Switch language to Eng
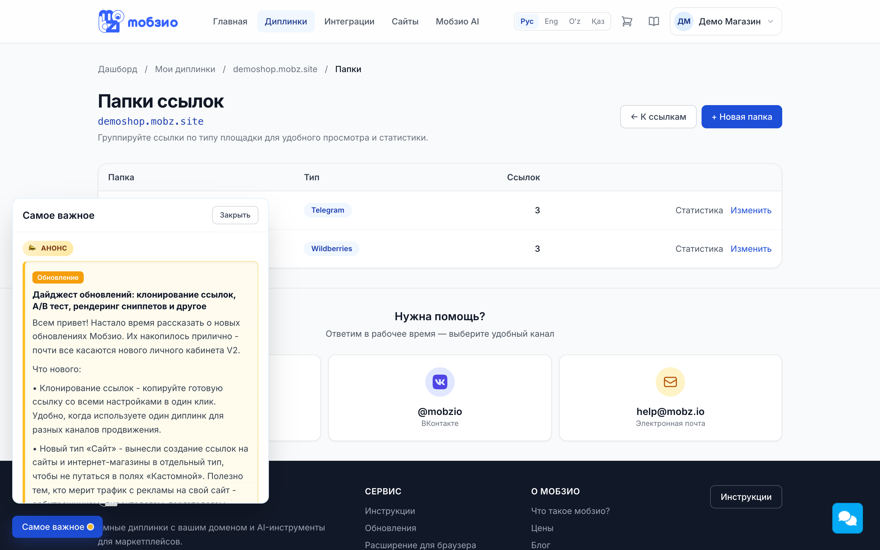880x550 pixels. pos(551,21)
